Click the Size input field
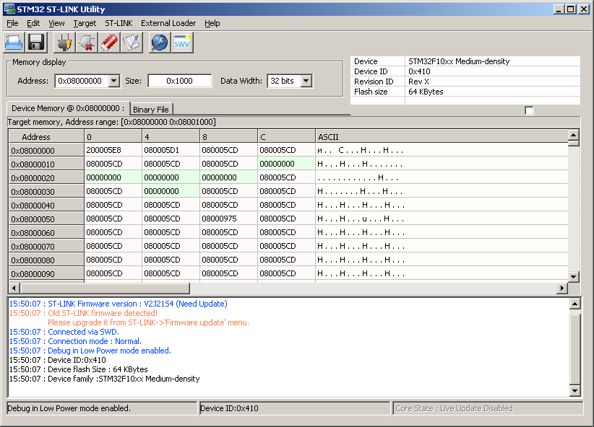The height and width of the screenshot is (427, 594). coord(179,81)
